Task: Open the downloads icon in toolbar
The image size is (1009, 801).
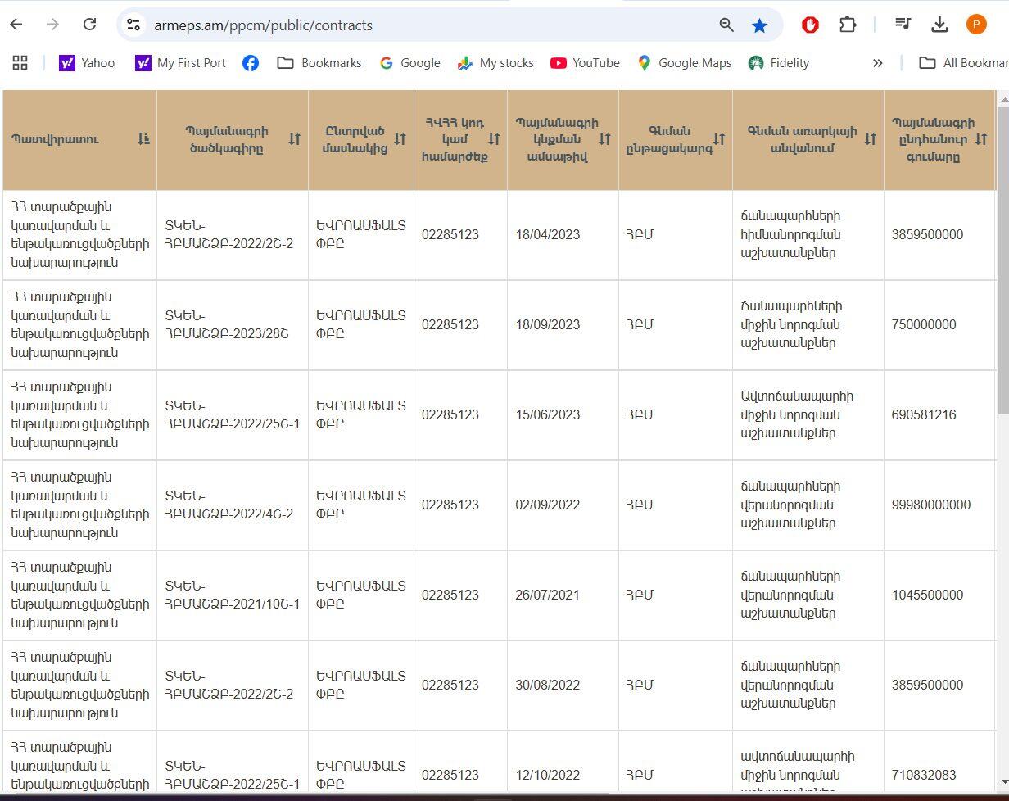Action: click(939, 25)
